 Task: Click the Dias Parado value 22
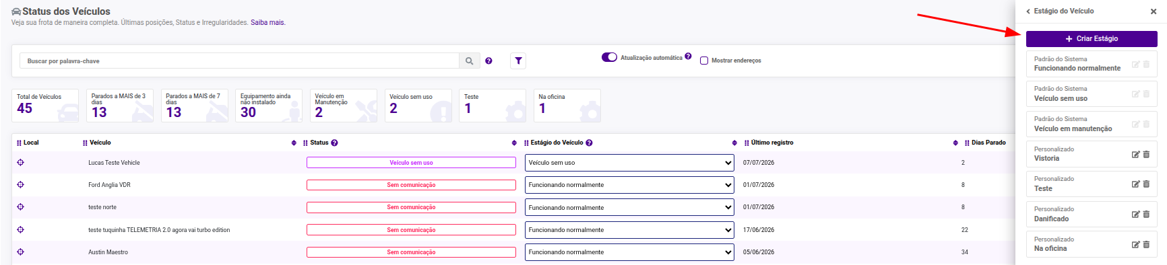click(965, 230)
